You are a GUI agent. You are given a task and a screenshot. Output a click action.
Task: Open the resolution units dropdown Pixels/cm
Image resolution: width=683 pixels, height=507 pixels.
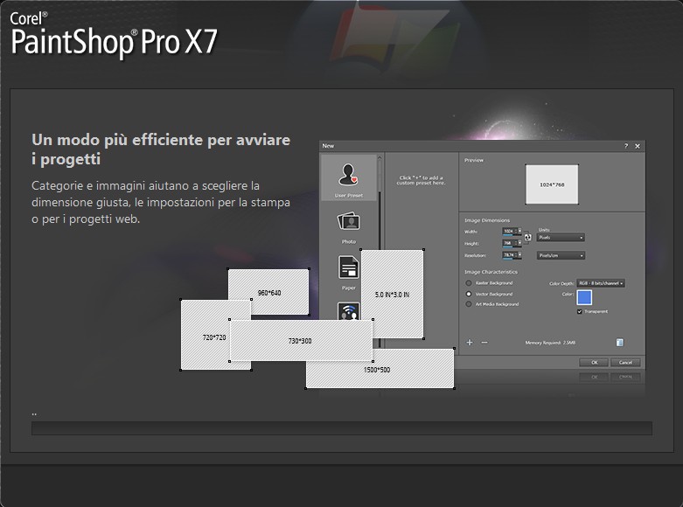561,255
